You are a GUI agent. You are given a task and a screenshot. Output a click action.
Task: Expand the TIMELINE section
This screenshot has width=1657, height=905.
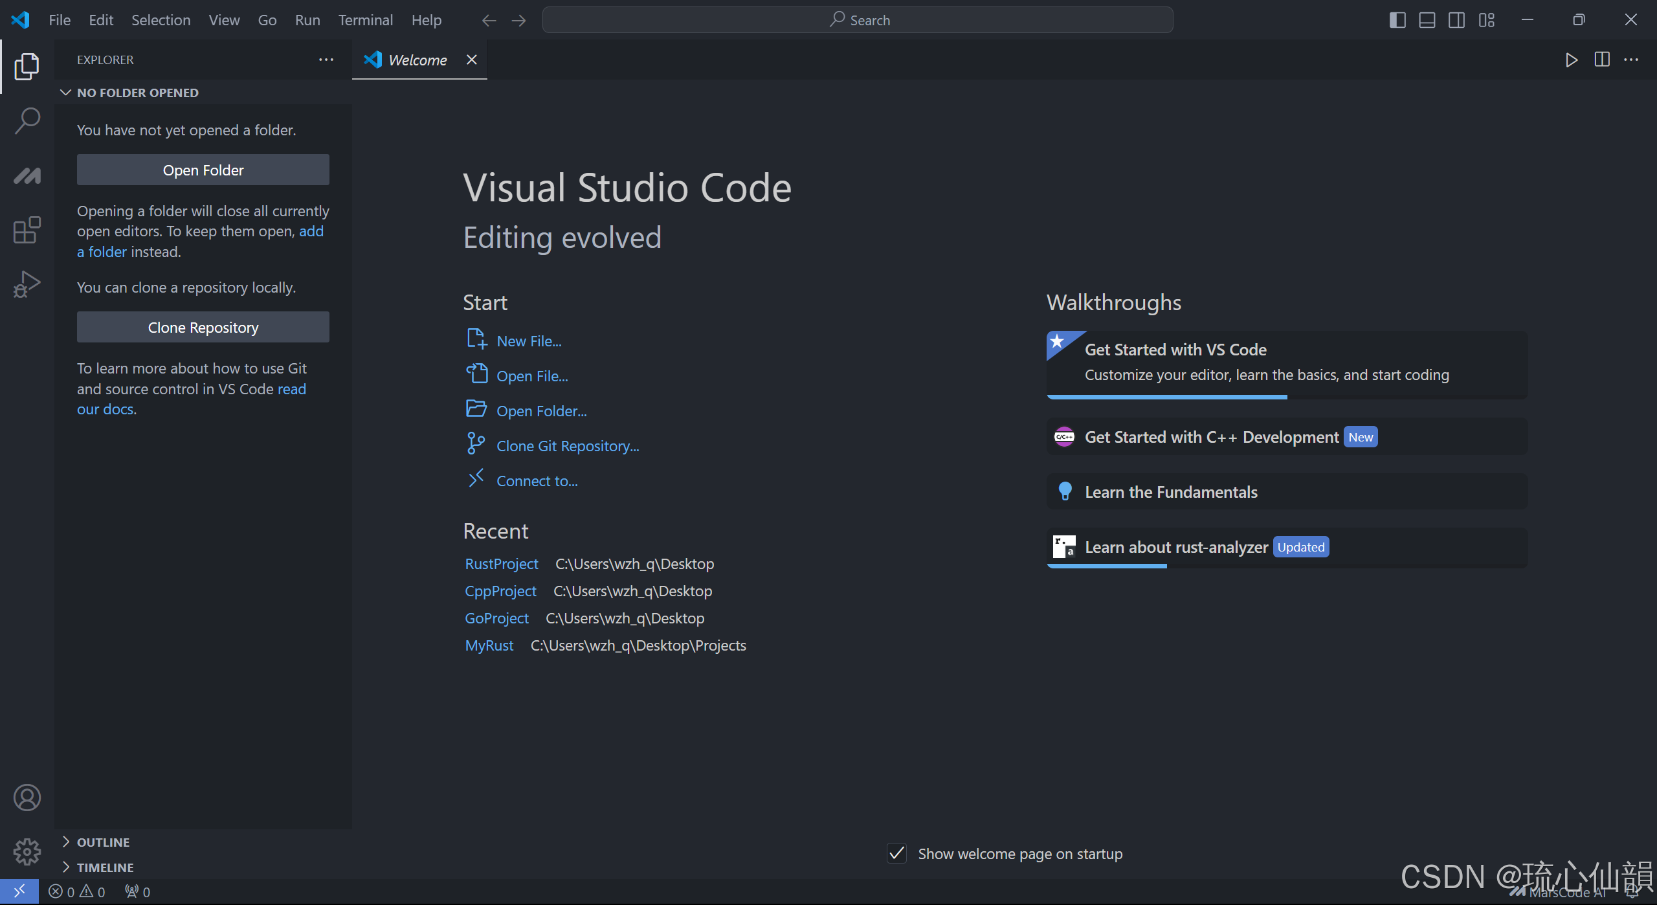(105, 867)
